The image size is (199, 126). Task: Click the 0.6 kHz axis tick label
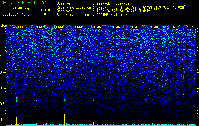3,120
